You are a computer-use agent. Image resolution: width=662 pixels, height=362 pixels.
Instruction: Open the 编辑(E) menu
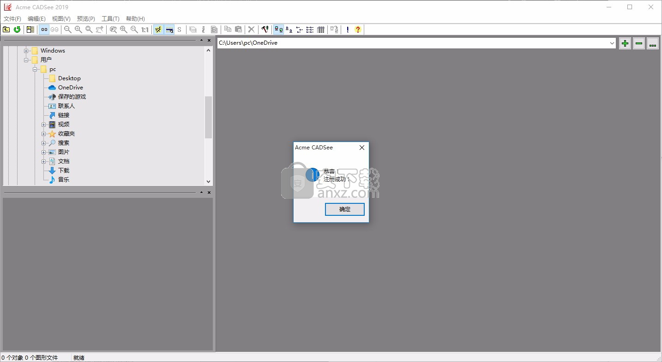tap(36, 19)
